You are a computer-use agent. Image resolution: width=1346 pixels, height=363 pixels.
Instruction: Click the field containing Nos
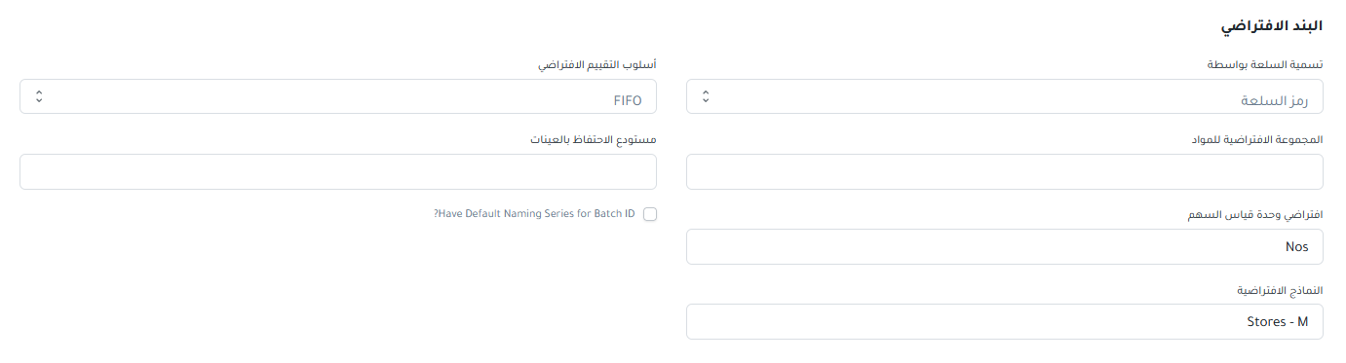(x=1005, y=247)
